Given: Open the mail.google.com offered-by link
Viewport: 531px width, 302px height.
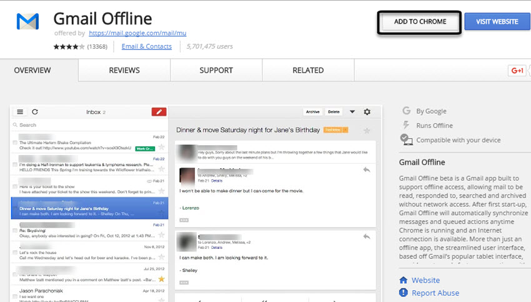Looking at the screenshot, I should [137, 33].
